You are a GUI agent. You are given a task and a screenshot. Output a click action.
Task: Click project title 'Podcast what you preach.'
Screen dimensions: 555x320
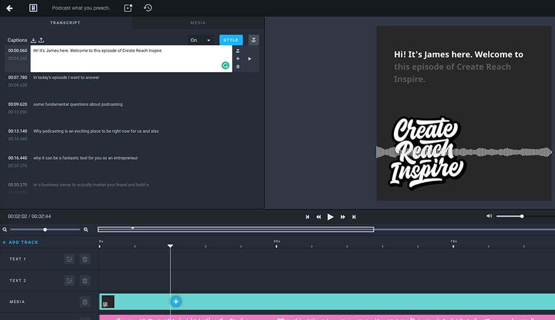coord(81,8)
